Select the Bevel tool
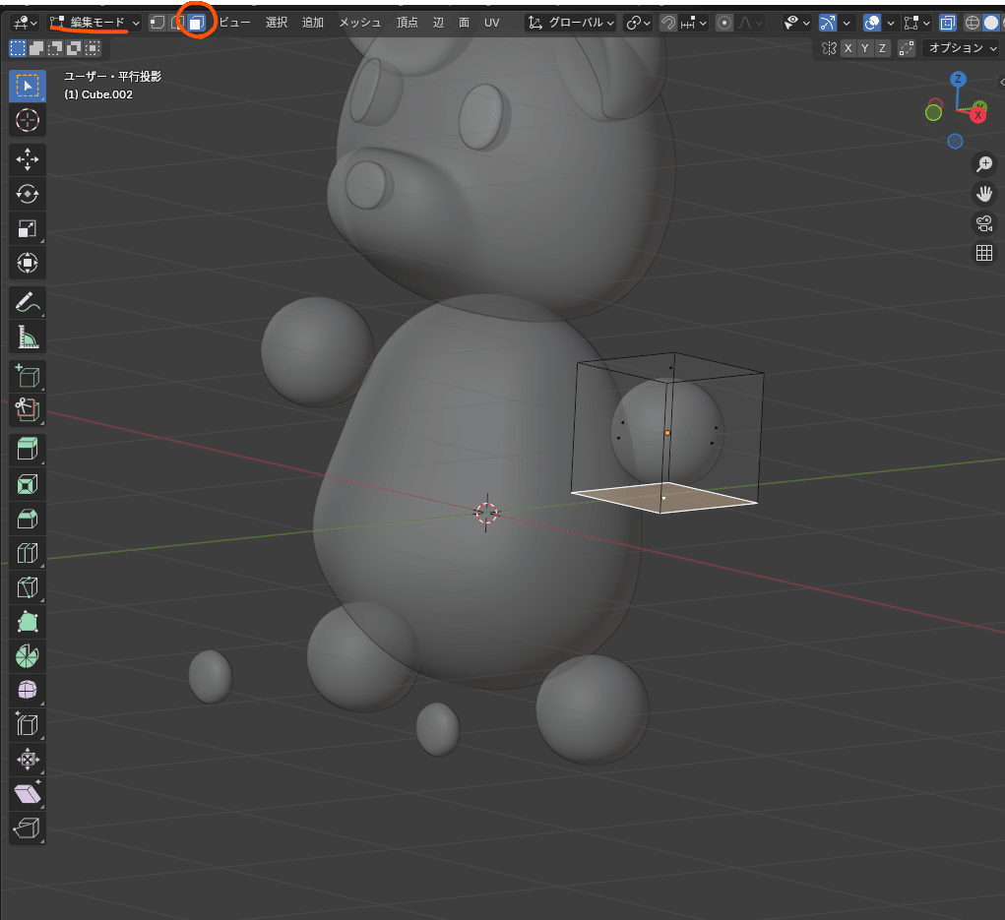 pos(27,519)
